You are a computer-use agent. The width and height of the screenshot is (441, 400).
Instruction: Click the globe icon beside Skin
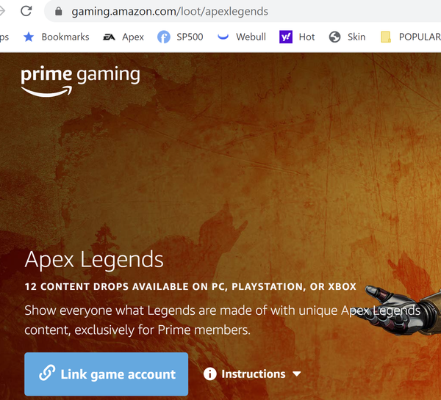(334, 37)
